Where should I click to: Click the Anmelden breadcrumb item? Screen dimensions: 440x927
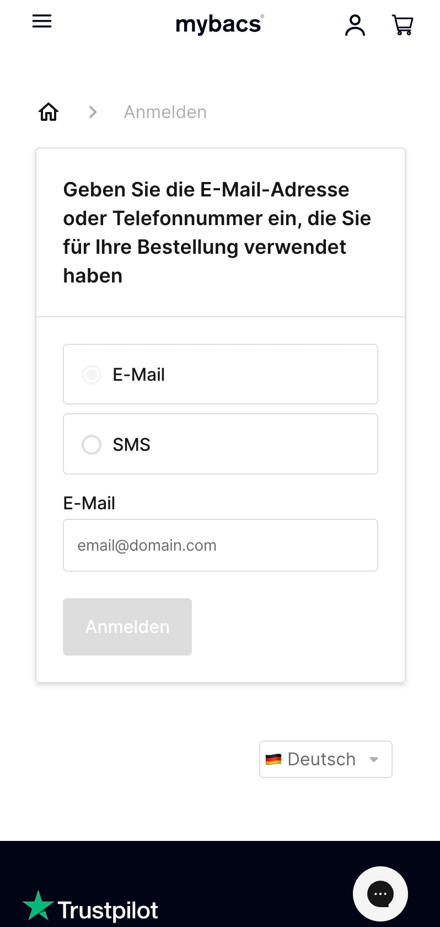165,112
